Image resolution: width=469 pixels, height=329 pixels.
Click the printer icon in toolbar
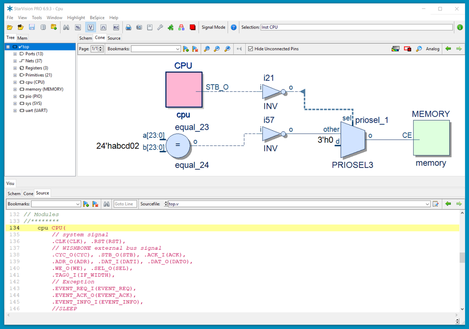(x=129, y=28)
